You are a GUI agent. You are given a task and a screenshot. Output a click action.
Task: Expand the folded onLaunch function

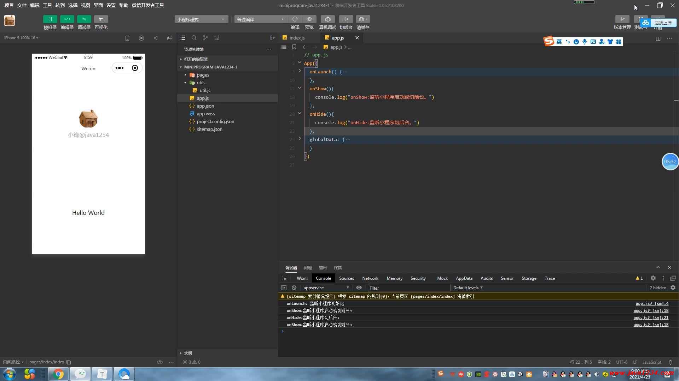(x=300, y=71)
